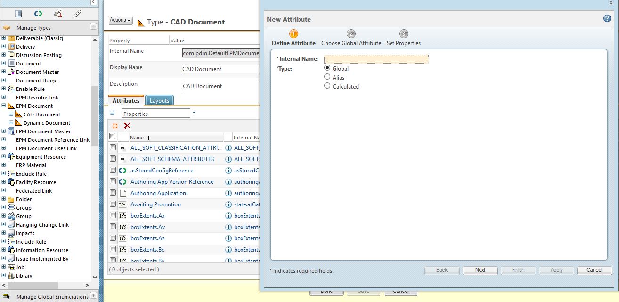The image size is (619, 302).
Task: Go to Set Properties wizard step
Action: coord(404,38)
